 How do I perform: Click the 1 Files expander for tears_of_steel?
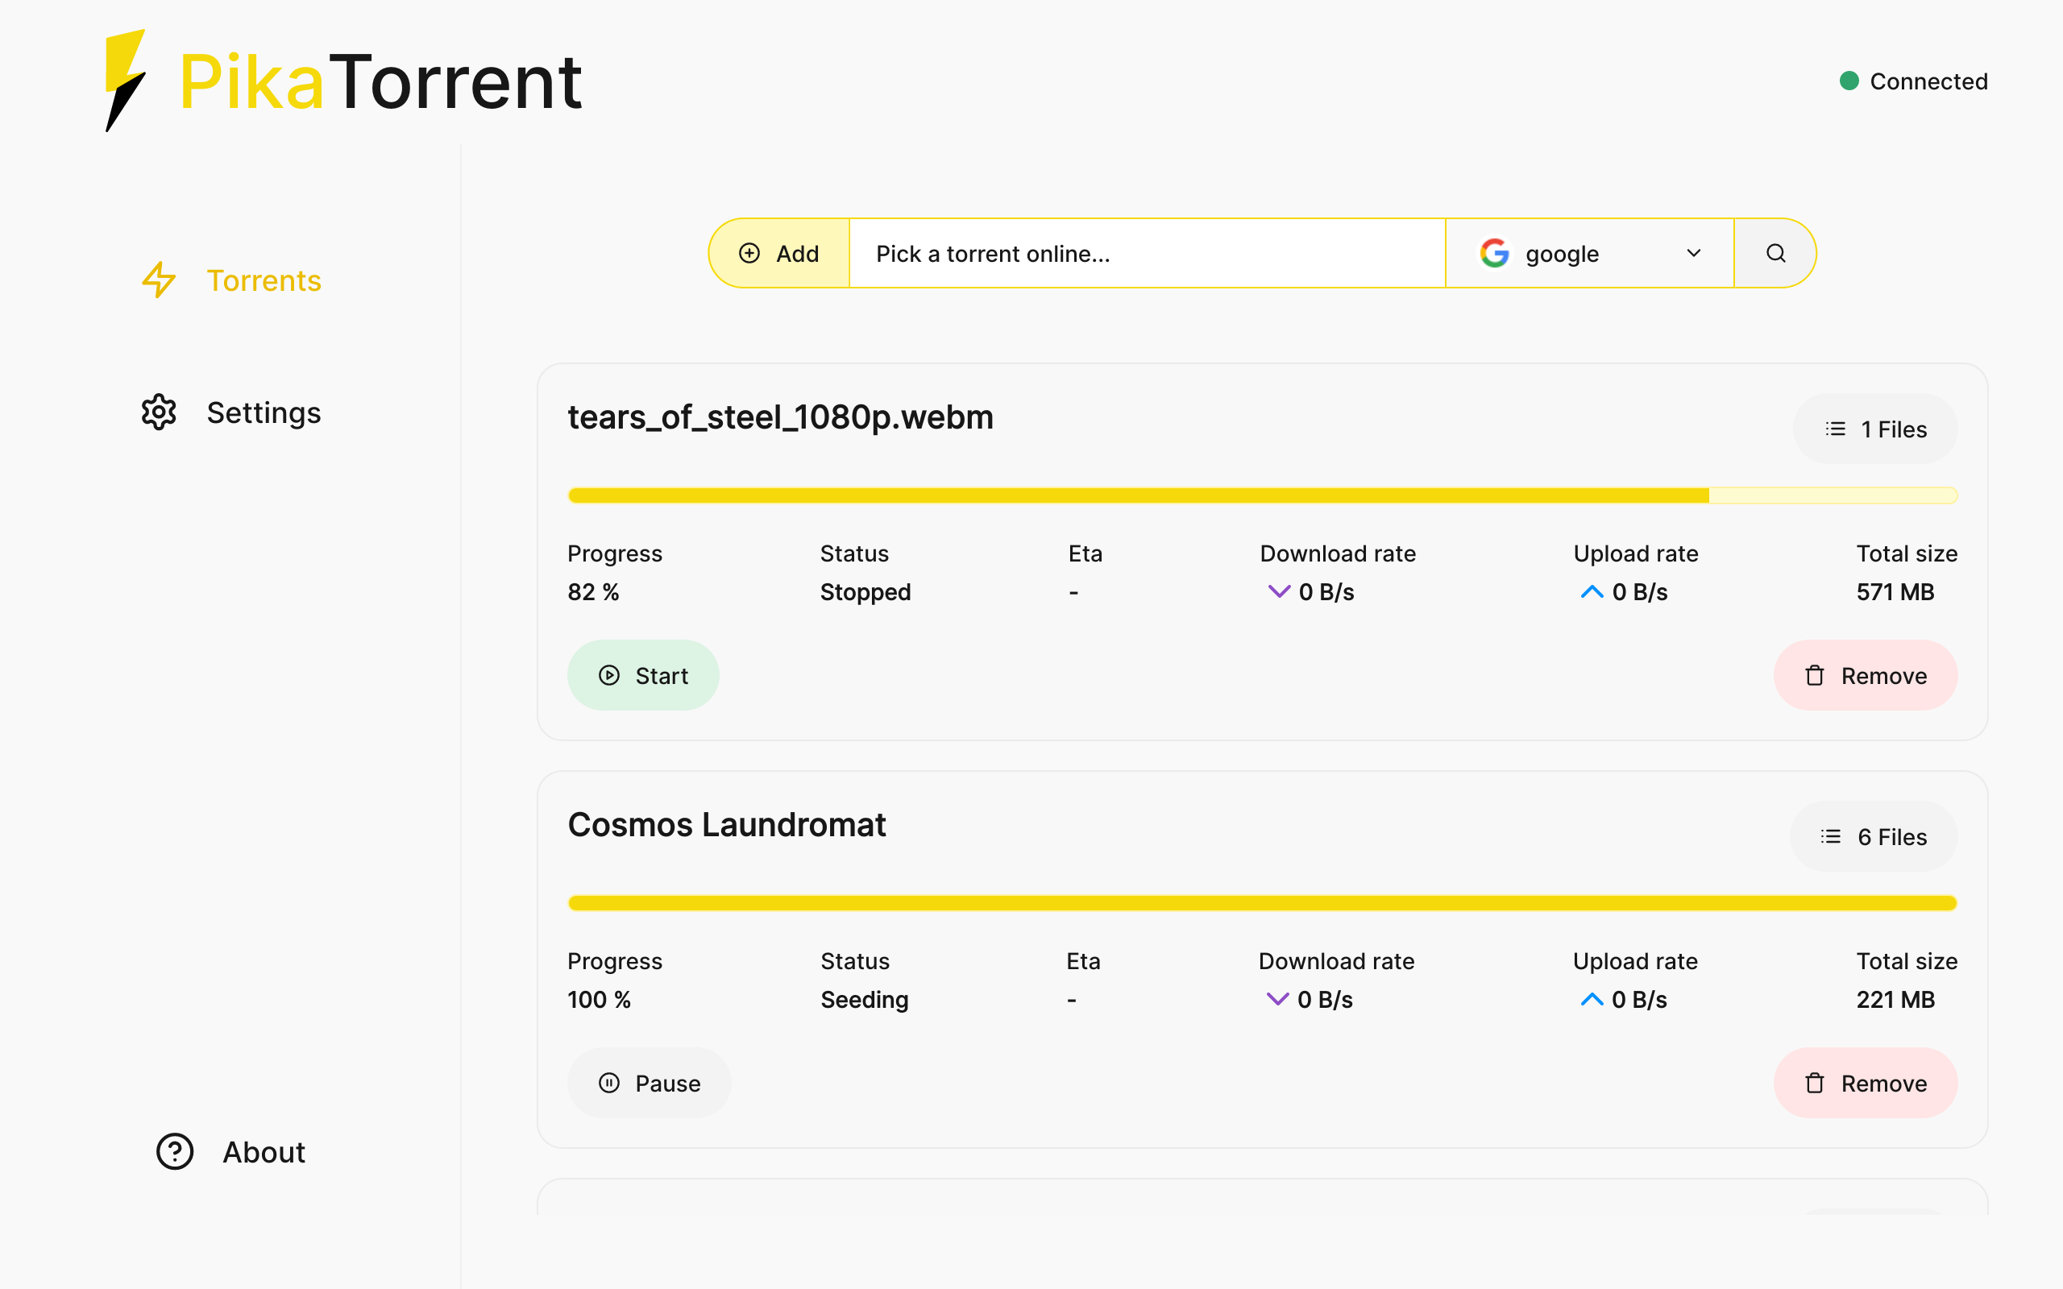tap(1876, 429)
